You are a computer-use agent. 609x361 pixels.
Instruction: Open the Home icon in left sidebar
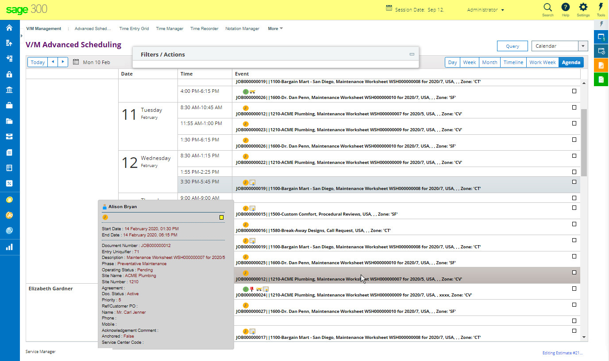pos(9,27)
